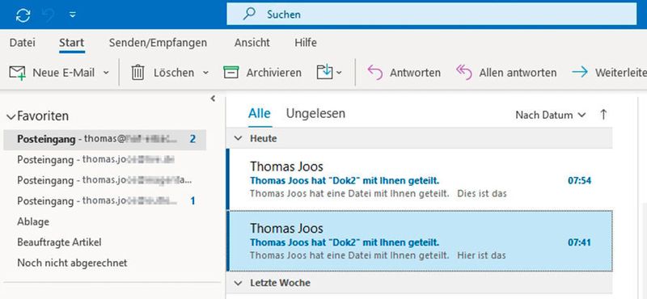Collapse the Favoriten folder group
This screenshot has width=647, height=299.
point(11,116)
